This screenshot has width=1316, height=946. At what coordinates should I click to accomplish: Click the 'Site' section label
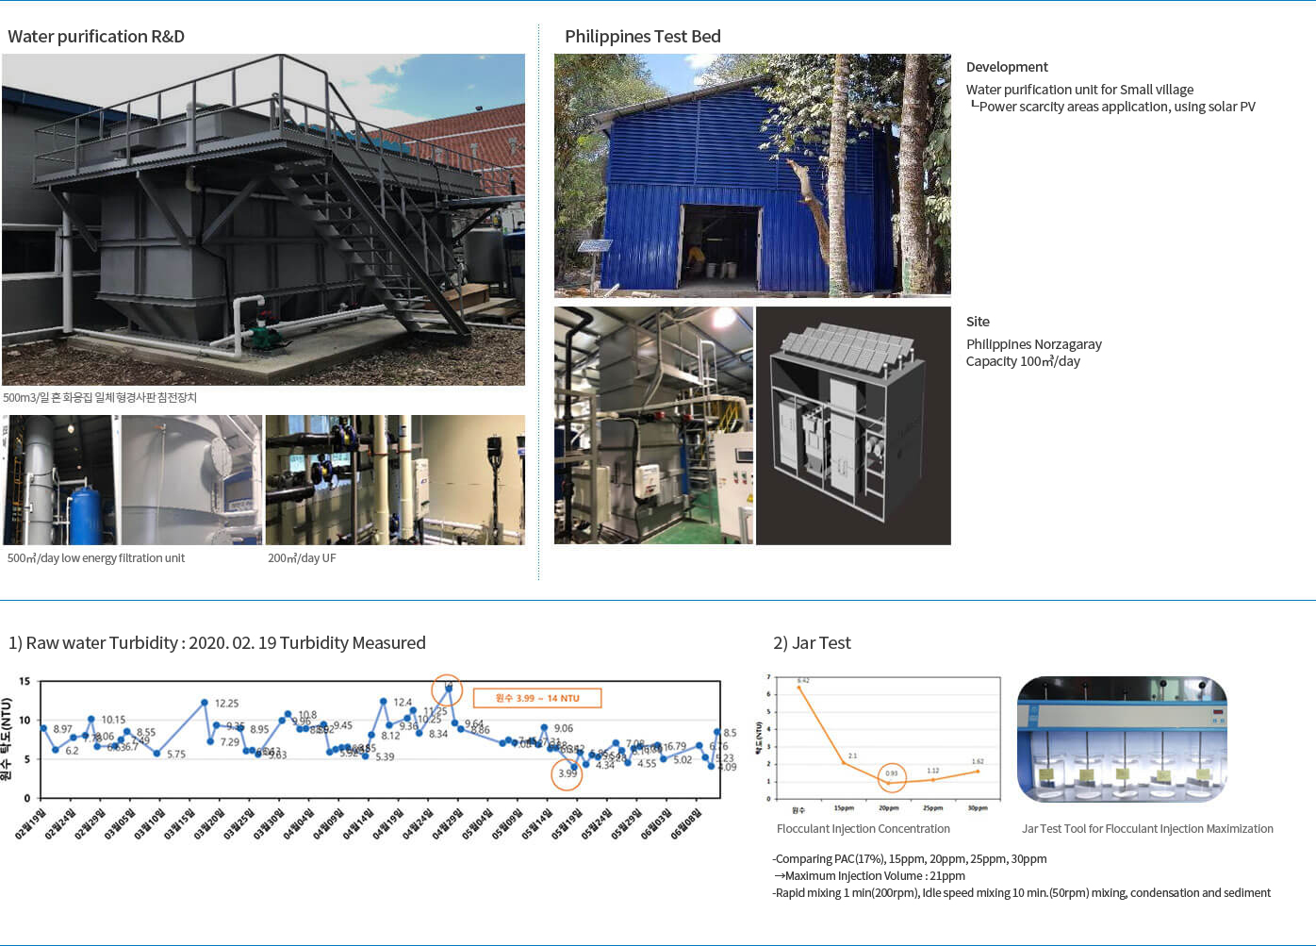coord(978,322)
